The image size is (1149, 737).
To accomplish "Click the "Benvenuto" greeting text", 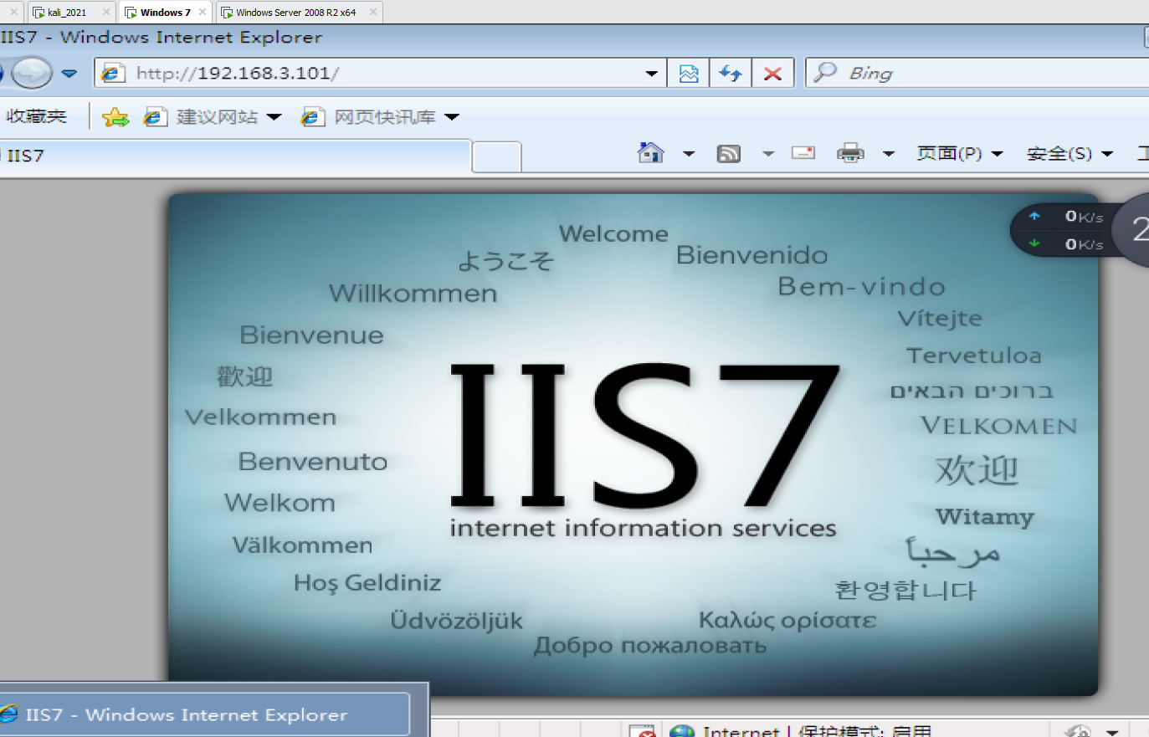I will tap(313, 462).
